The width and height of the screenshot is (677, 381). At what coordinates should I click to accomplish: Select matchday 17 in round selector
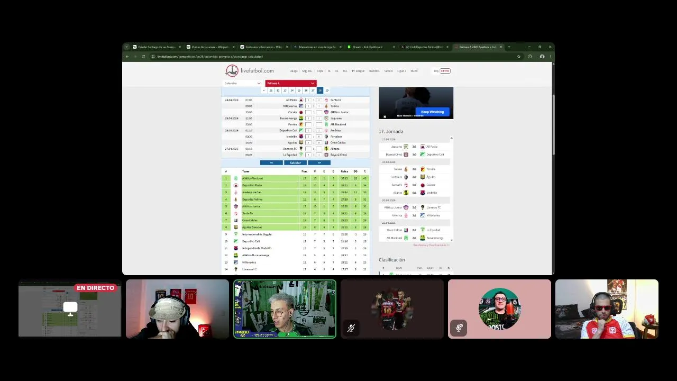313,90
